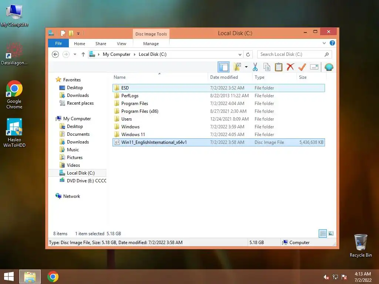Click the search magnifier icon
379x284 pixels.
pos(326,54)
